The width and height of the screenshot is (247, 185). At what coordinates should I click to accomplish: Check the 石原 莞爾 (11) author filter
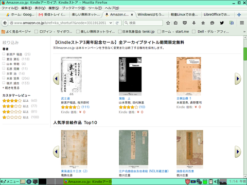(4, 68)
